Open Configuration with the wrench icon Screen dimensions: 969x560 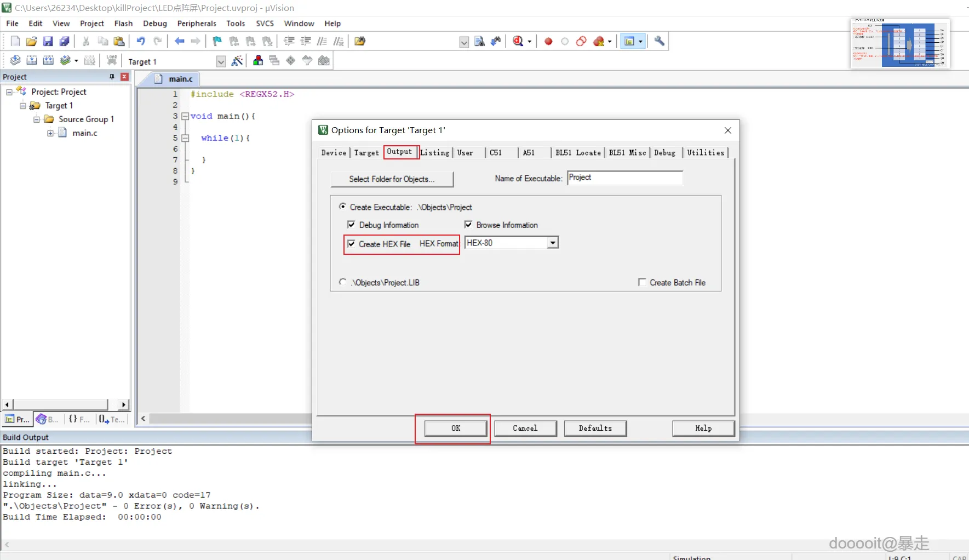pyautogui.click(x=660, y=41)
